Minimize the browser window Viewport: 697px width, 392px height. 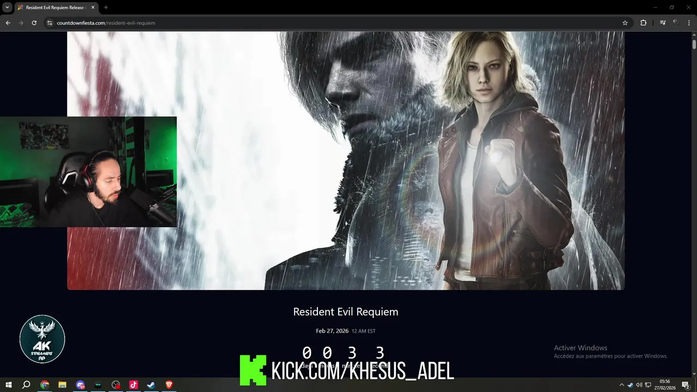coord(655,8)
